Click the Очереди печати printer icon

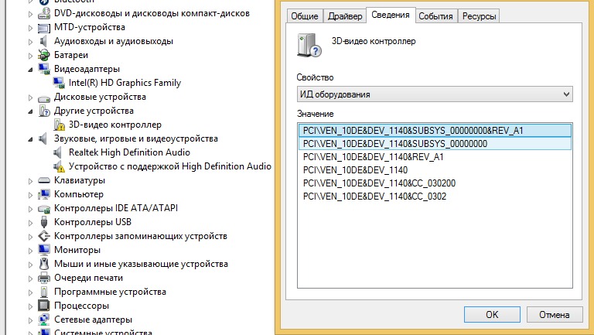pos(44,279)
